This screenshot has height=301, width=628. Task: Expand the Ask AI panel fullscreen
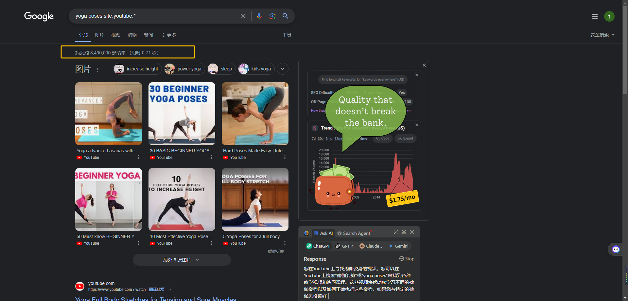click(x=396, y=232)
